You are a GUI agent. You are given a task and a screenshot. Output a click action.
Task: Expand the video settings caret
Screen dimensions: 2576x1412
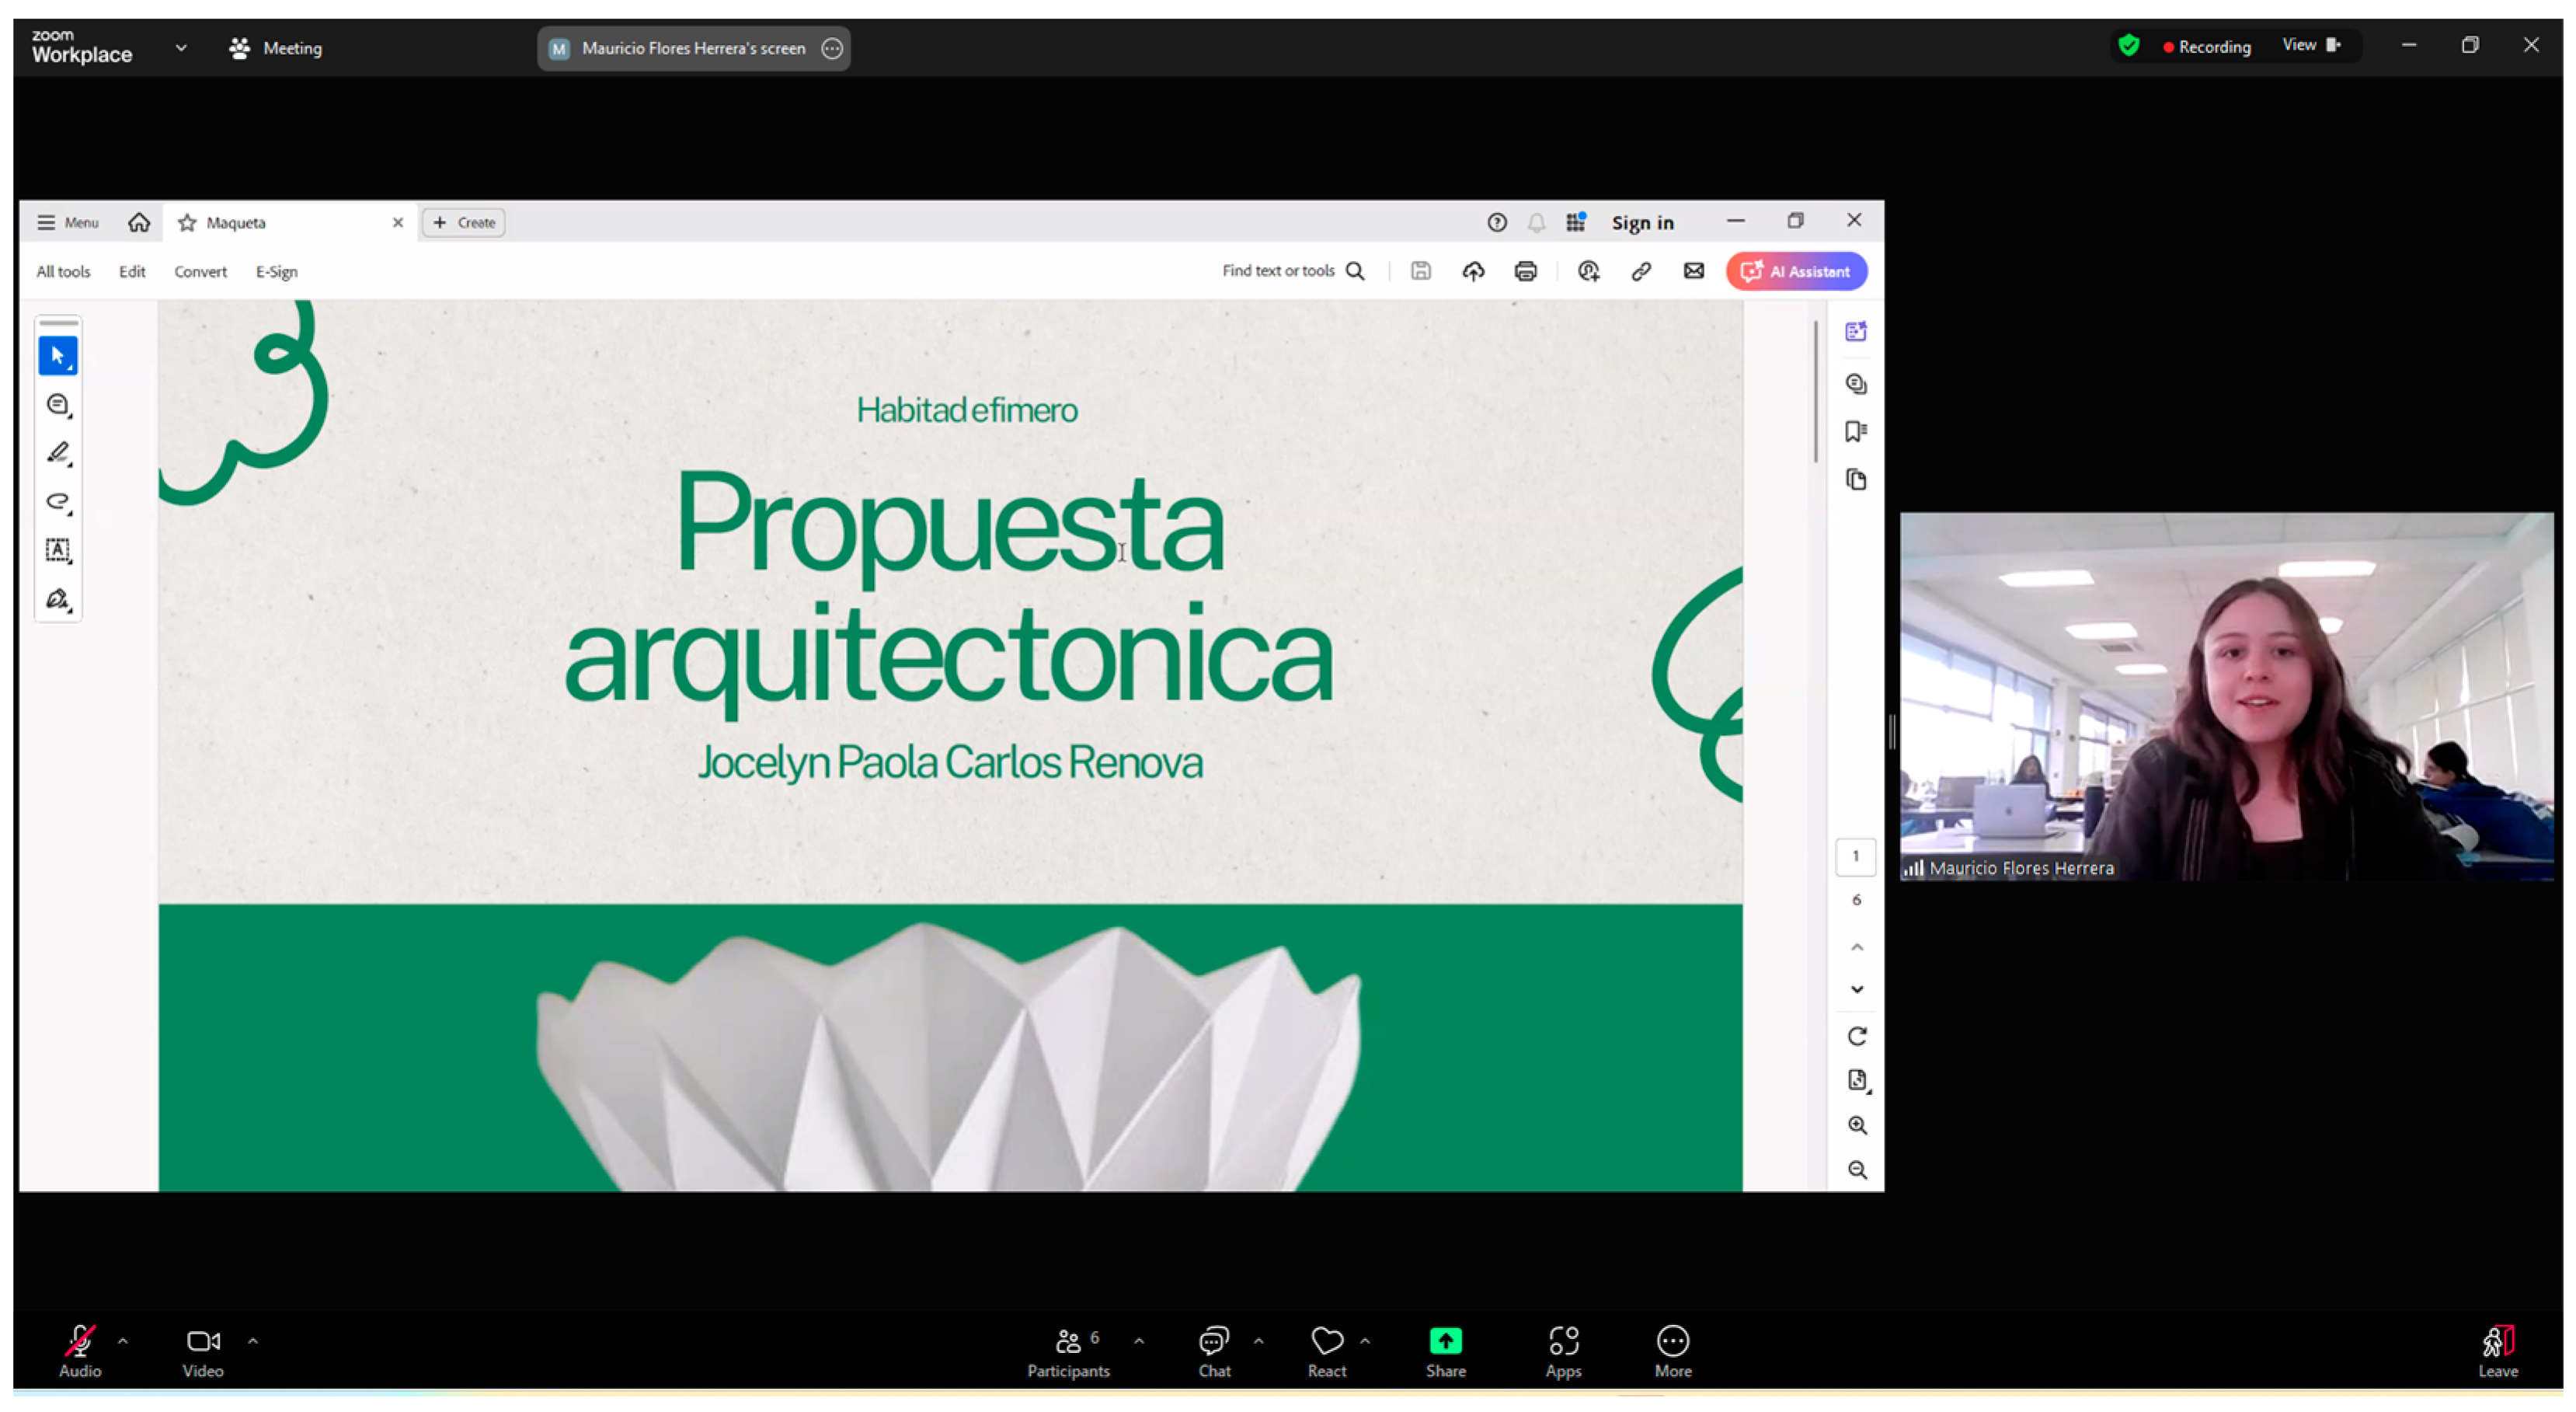[x=253, y=1340]
